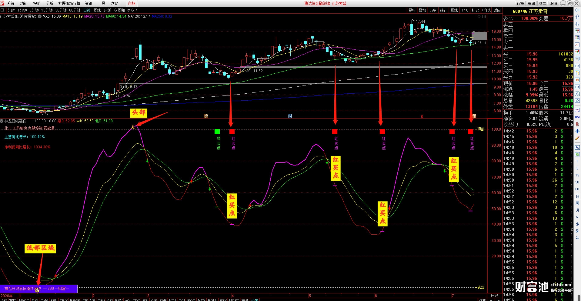581x301 pixels.
Task: Click the 标记 toolbar button
Action: pyautogui.click(x=476, y=10)
